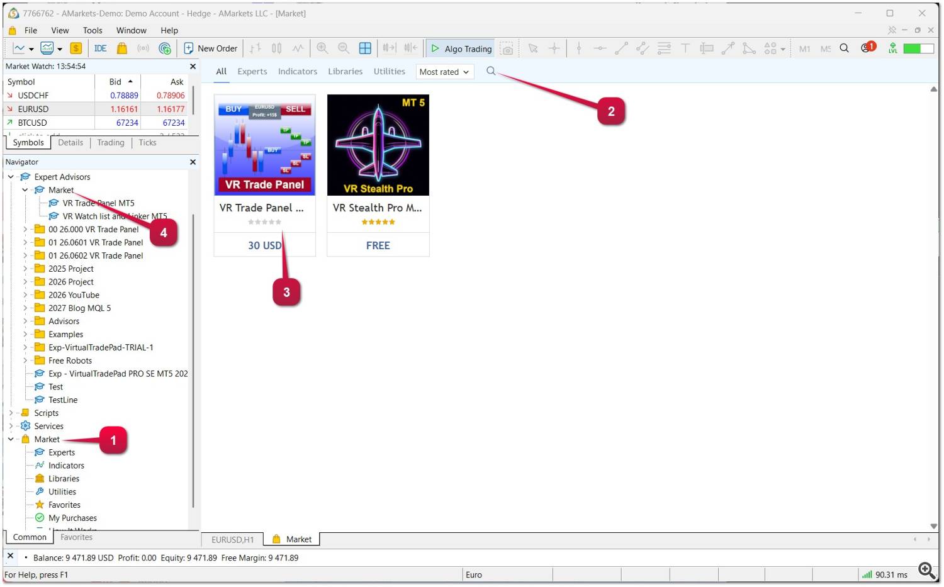Open the new chart toolbar icon
This screenshot has width=944, height=587.
(19, 48)
